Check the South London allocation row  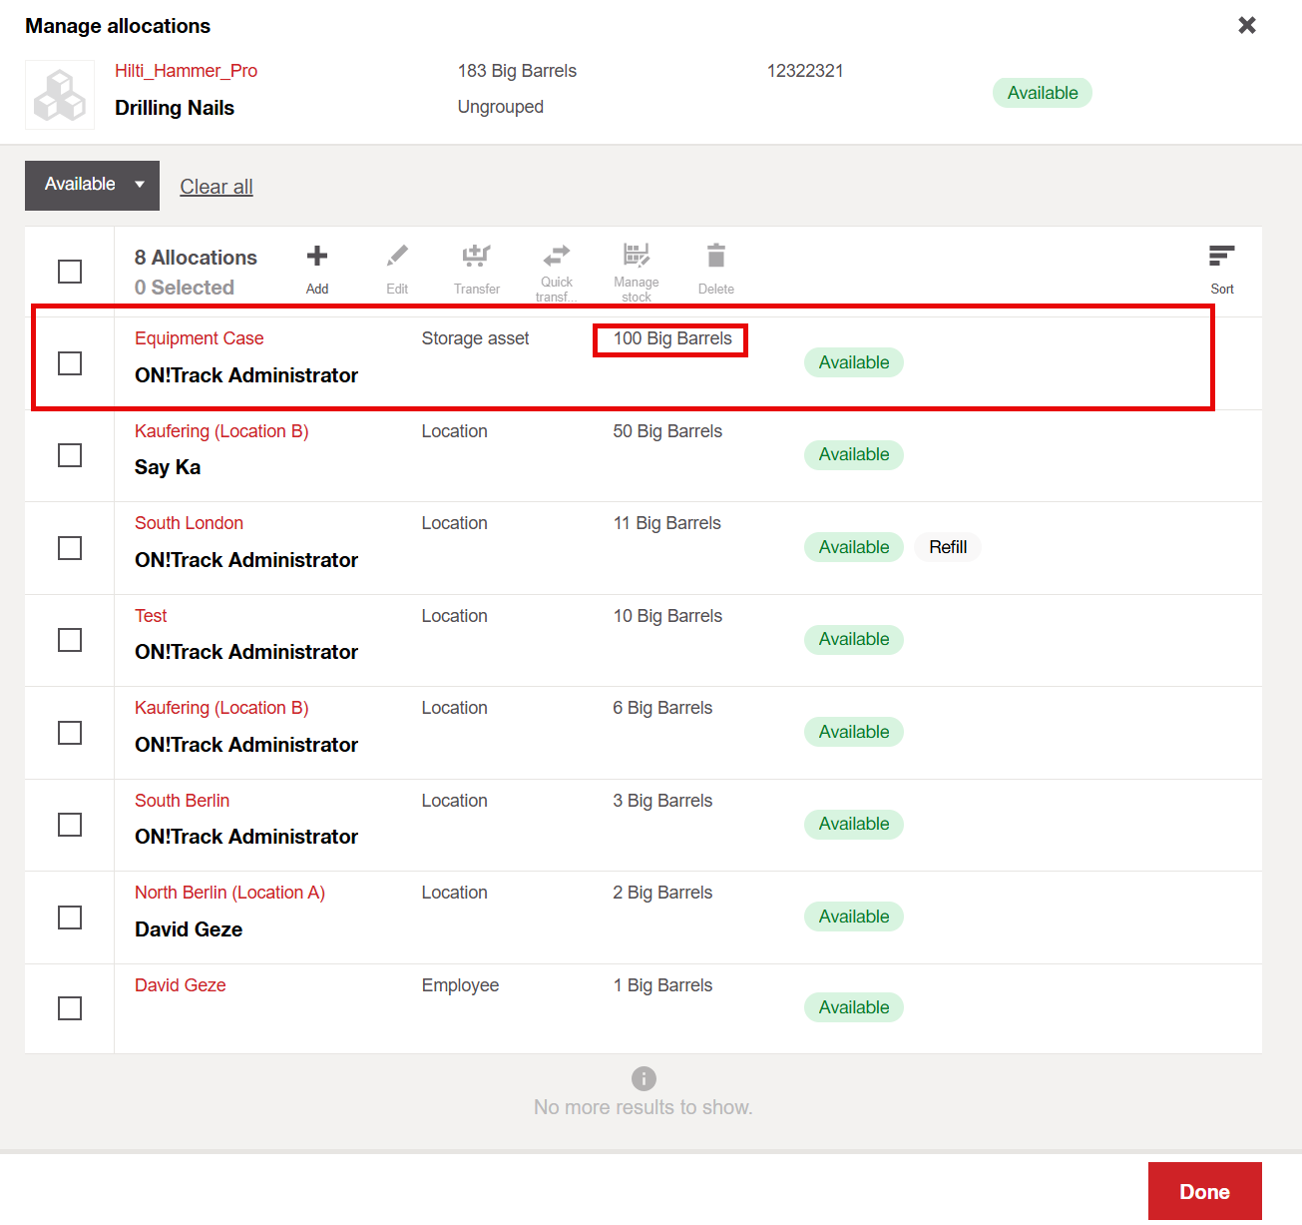(70, 548)
